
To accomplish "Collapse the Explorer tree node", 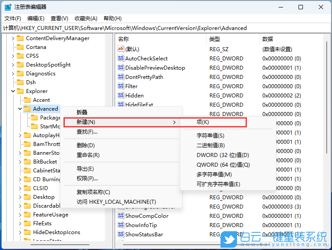I will (13, 91).
